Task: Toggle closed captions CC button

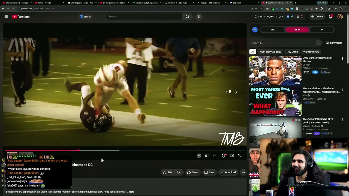Action: click(x=215, y=156)
